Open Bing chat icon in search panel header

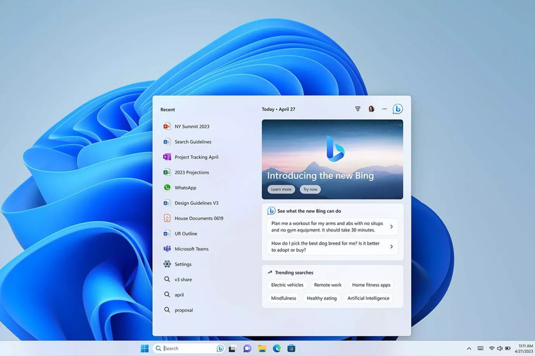[397, 109]
